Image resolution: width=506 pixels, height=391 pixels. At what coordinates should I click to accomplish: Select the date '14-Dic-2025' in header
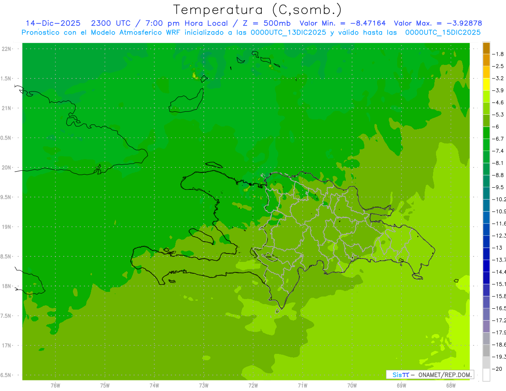pos(54,23)
